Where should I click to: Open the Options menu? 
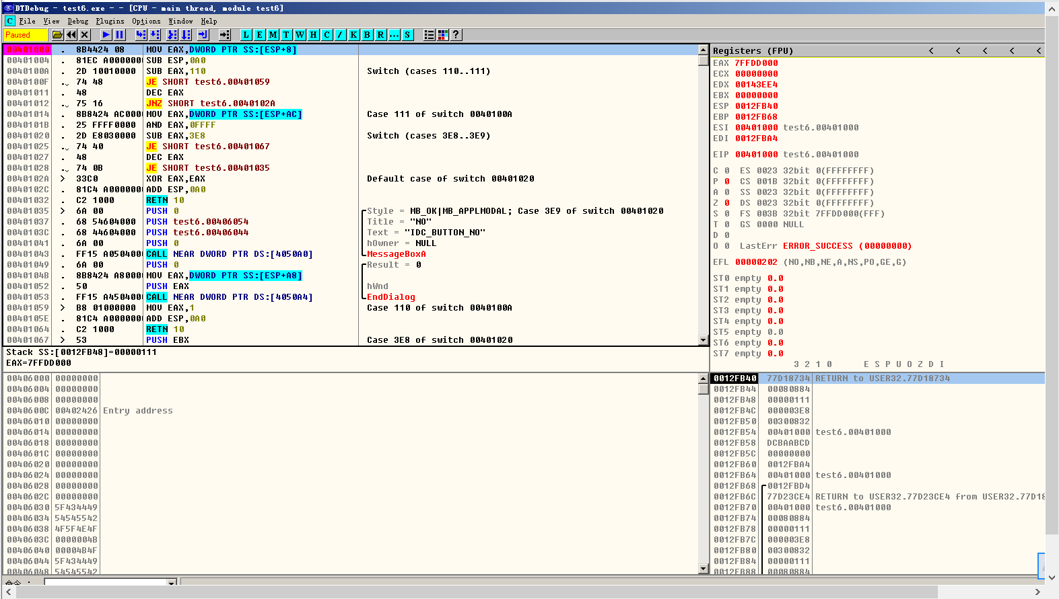pos(146,21)
